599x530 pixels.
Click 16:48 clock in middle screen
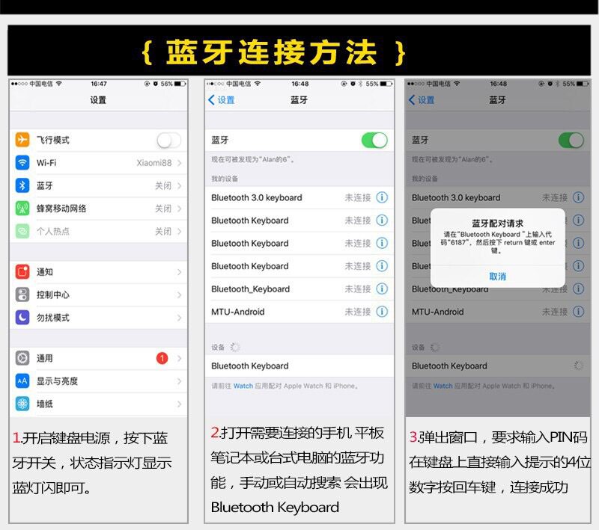300,84
